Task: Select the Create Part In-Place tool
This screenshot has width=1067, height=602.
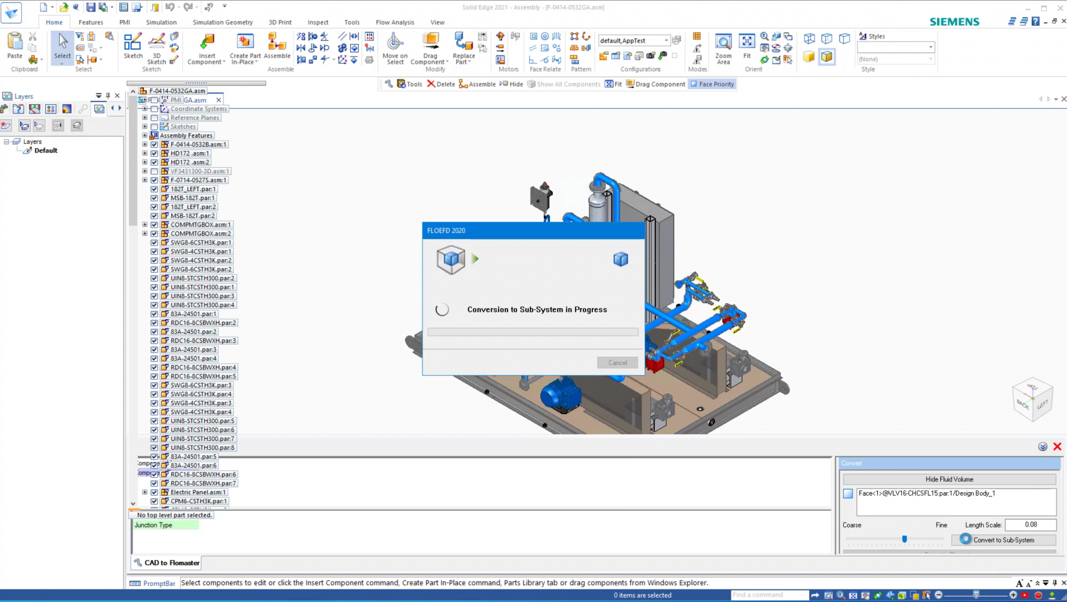Action: click(245, 47)
